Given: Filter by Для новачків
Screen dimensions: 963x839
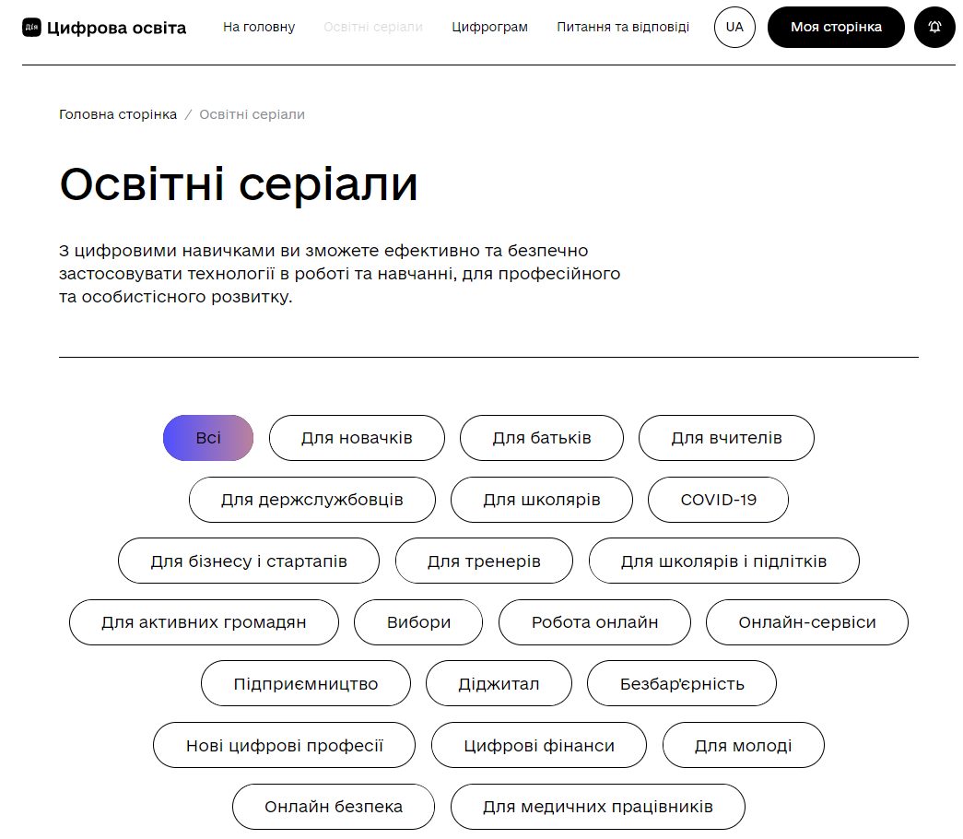Looking at the screenshot, I should click(357, 438).
